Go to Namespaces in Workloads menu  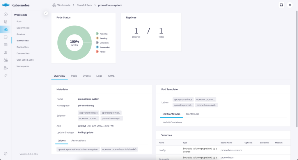pos(23,66)
